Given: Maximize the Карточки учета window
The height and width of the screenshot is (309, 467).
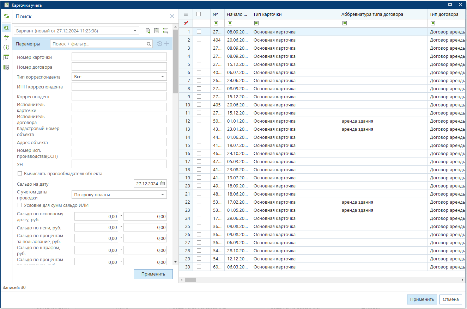Looking at the screenshot, I should [450, 5].
